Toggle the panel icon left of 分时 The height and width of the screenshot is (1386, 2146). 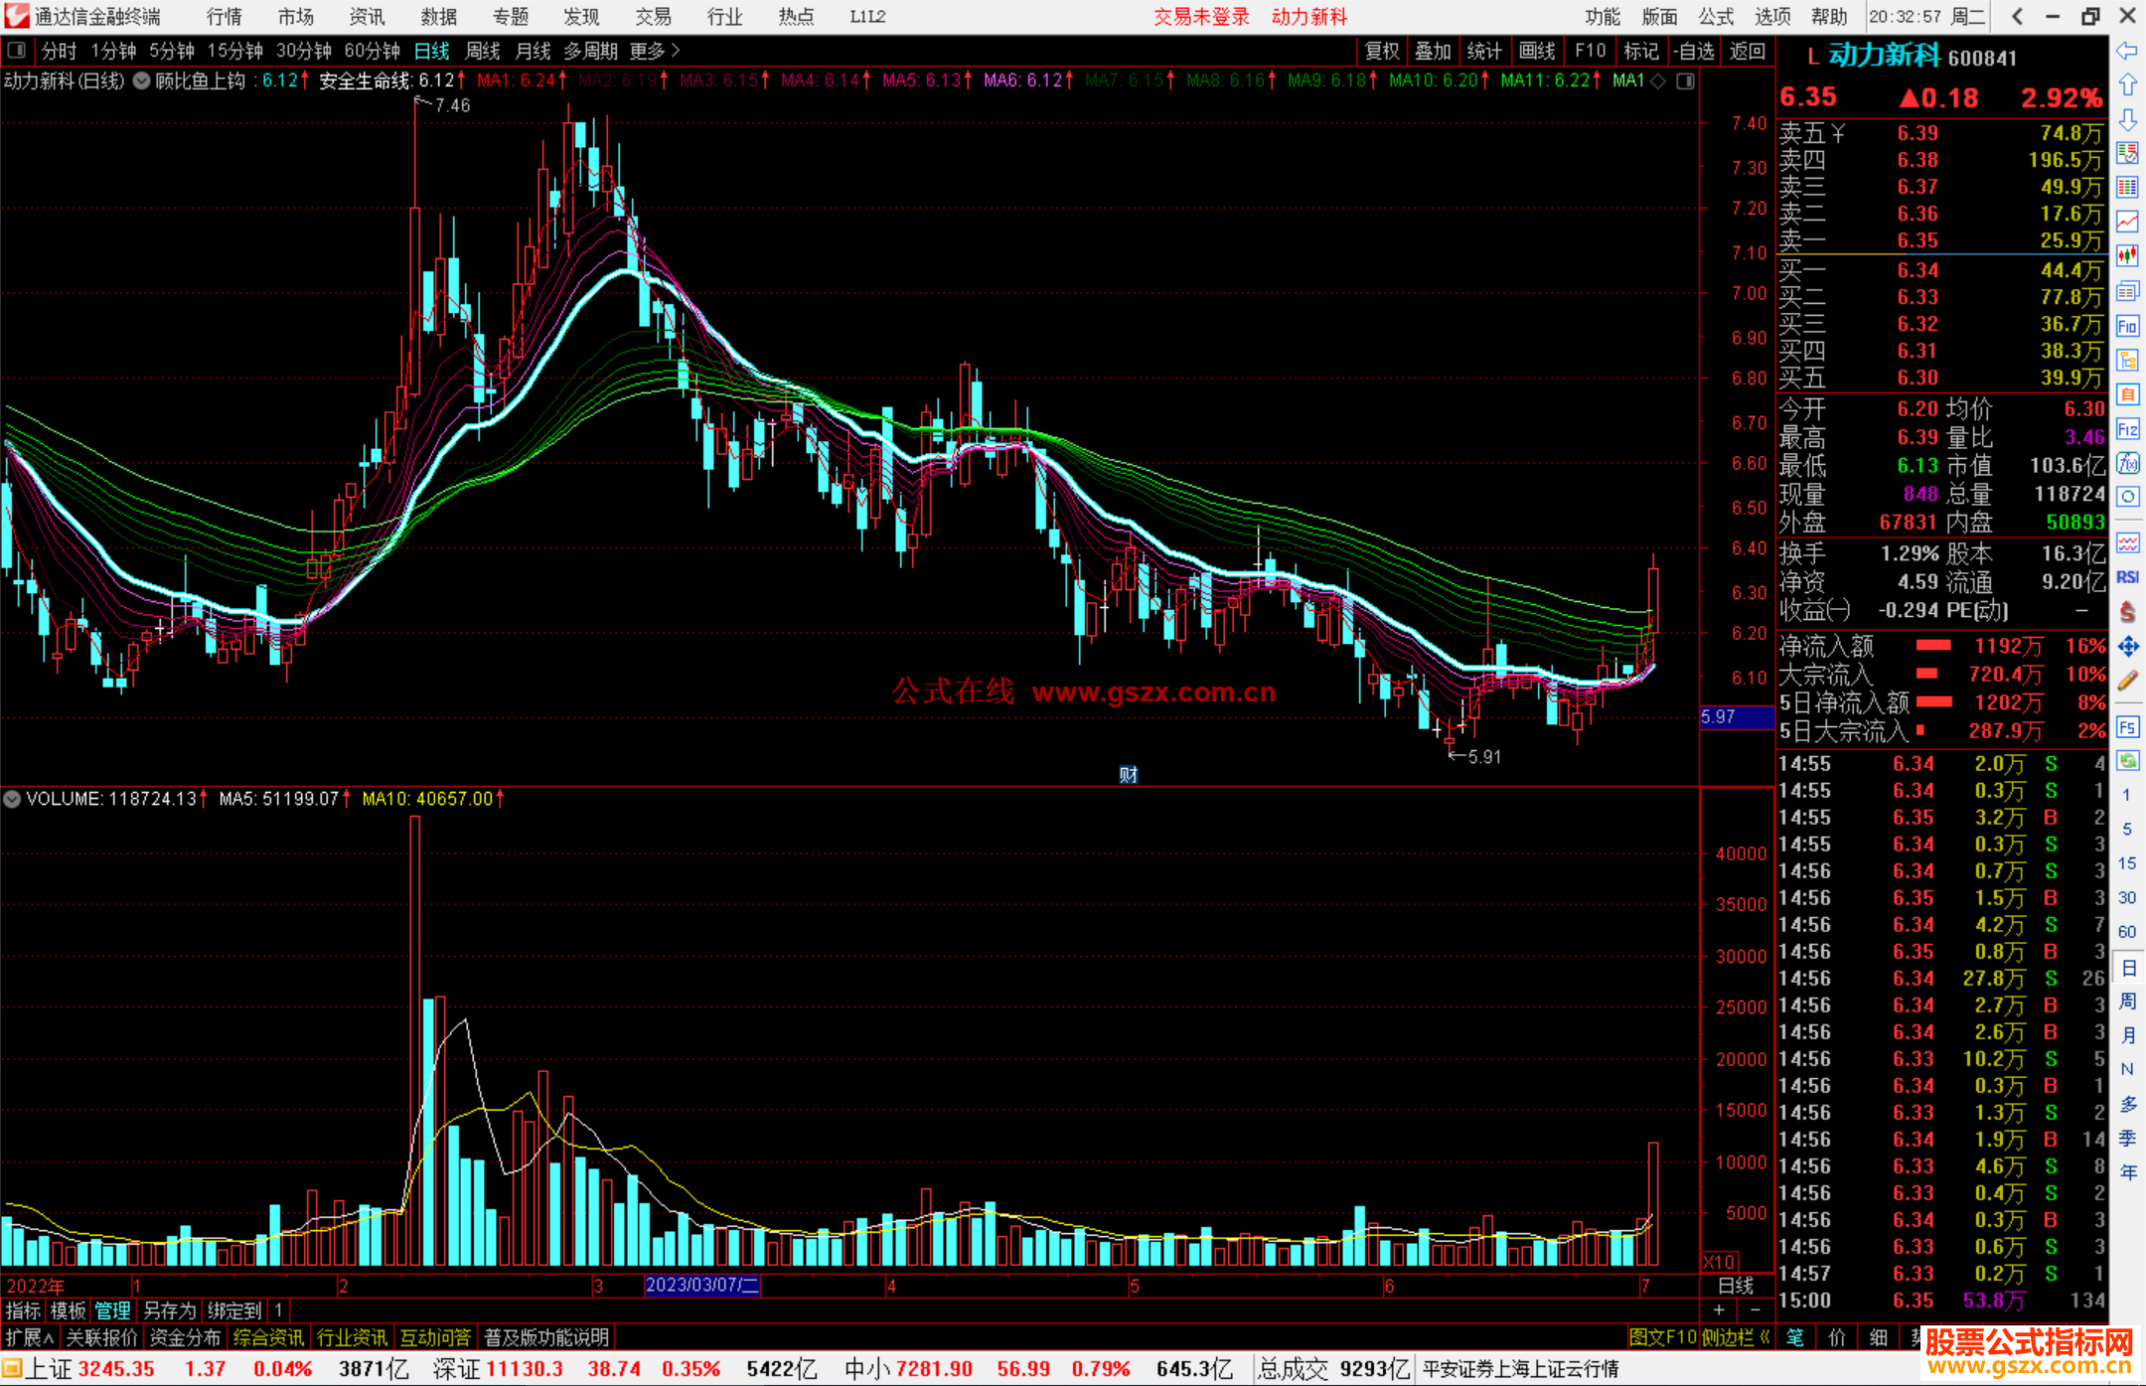(16, 51)
